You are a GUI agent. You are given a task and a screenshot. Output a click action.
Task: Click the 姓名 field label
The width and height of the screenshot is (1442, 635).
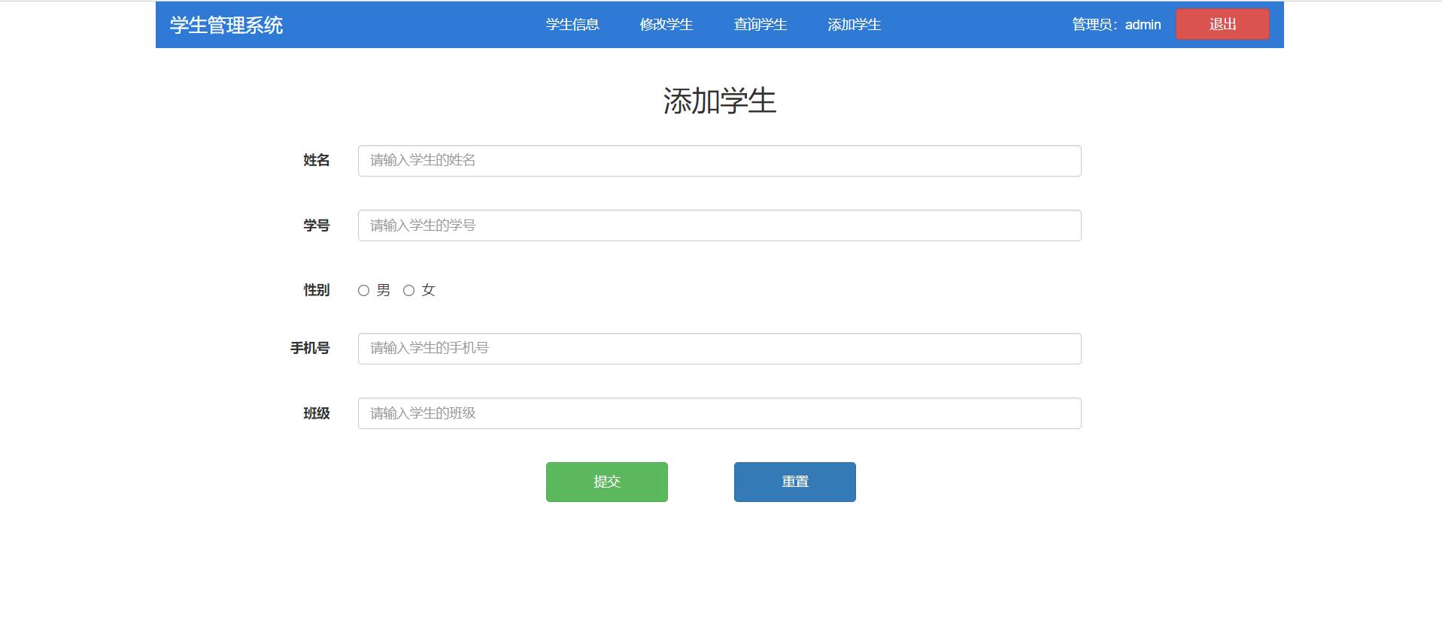317,160
